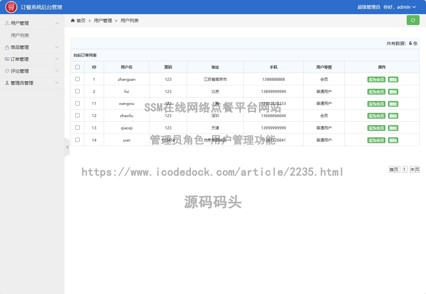Check the box for user qiaoqi

pos(77,128)
